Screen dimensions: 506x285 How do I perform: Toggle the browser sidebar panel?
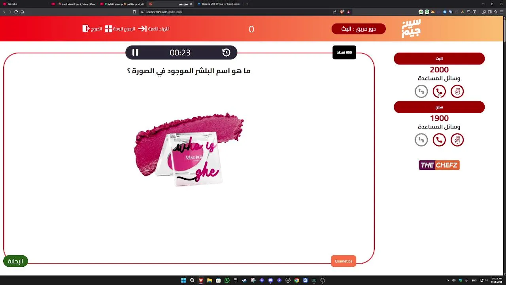[x=490, y=12]
